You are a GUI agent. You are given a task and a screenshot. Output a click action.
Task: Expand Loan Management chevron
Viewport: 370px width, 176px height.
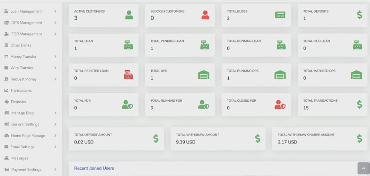[x=55, y=11]
